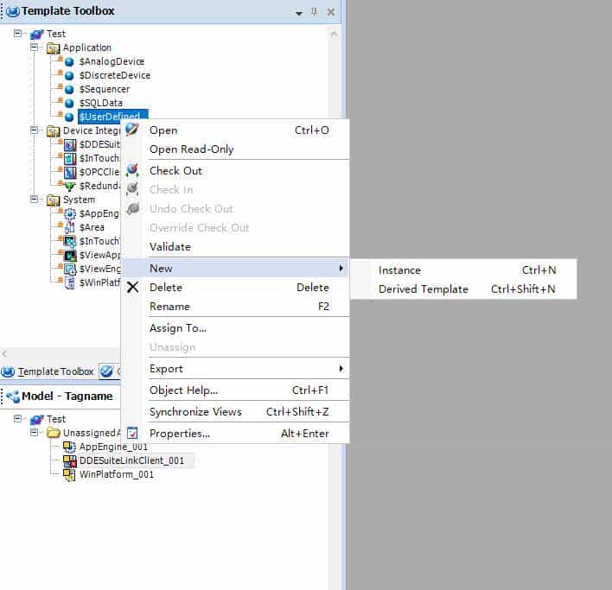612x590 pixels.
Task: Click the Check Out menu icon
Action: [x=132, y=170]
